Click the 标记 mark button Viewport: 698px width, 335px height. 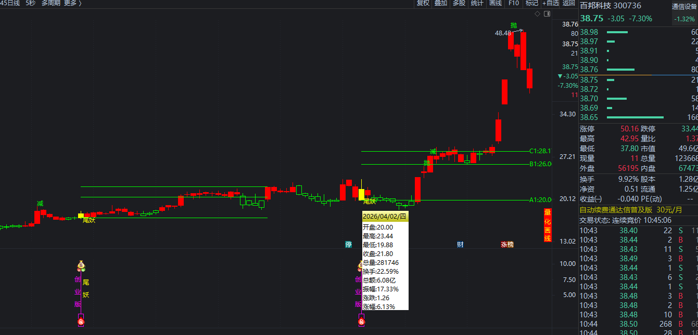tap(531, 3)
